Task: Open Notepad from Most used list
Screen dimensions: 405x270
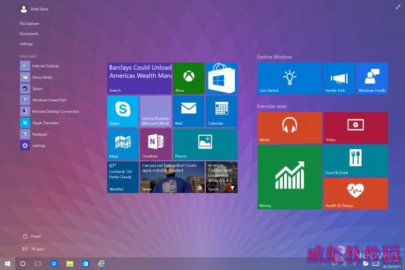Action: (34, 134)
